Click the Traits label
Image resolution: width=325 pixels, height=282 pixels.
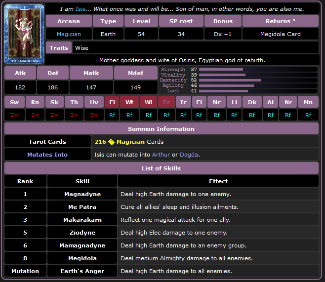59,47
